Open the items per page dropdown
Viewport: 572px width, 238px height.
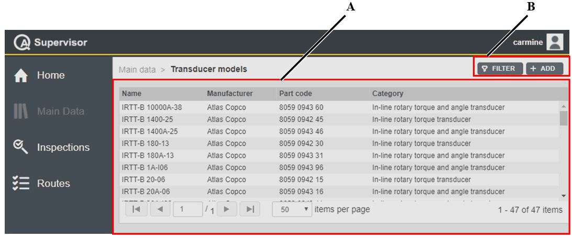[292, 209]
